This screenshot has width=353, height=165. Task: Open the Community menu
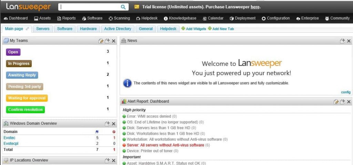[337, 18]
